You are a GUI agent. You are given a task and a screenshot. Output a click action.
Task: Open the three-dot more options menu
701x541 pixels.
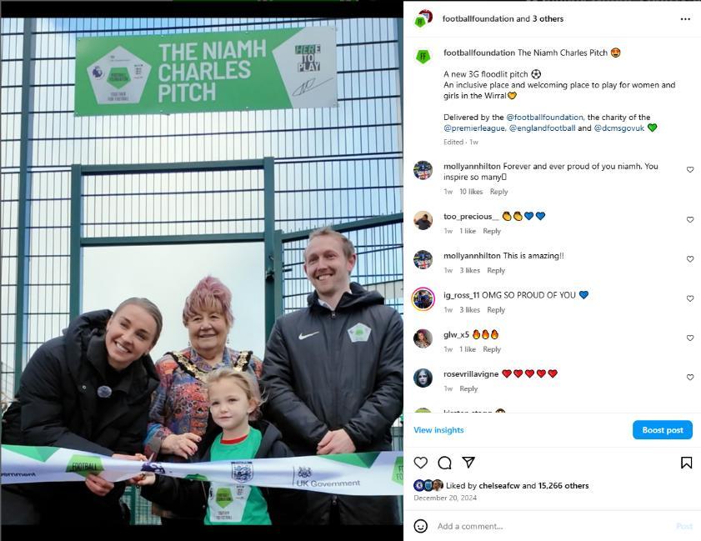click(x=685, y=19)
